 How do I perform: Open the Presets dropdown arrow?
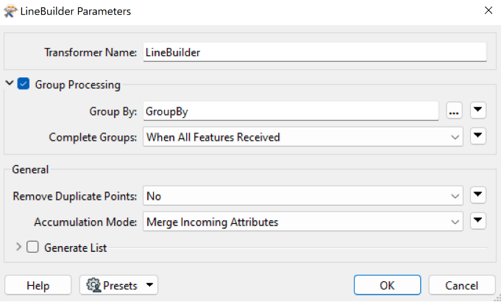click(x=149, y=285)
